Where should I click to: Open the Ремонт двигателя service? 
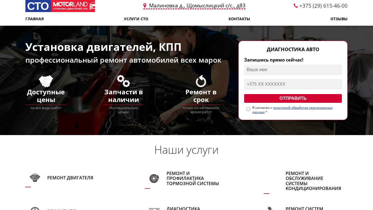(70, 178)
